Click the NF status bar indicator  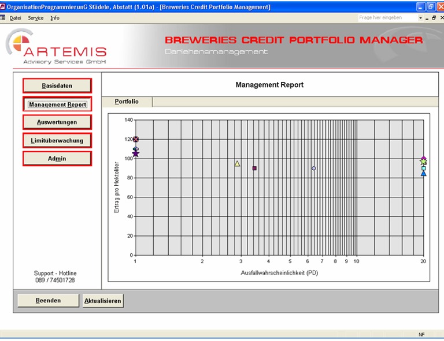(x=421, y=335)
